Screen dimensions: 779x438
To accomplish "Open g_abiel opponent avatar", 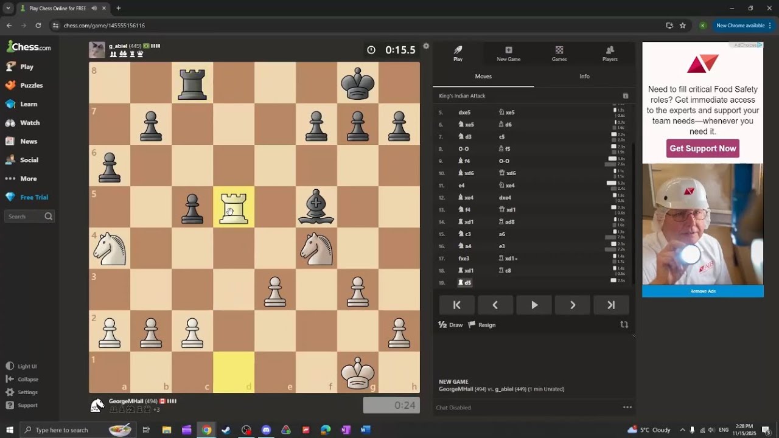I will tap(97, 50).
